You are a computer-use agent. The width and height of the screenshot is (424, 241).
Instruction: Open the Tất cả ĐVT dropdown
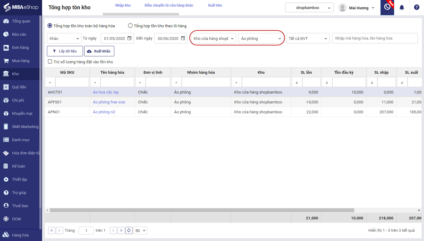(x=308, y=38)
